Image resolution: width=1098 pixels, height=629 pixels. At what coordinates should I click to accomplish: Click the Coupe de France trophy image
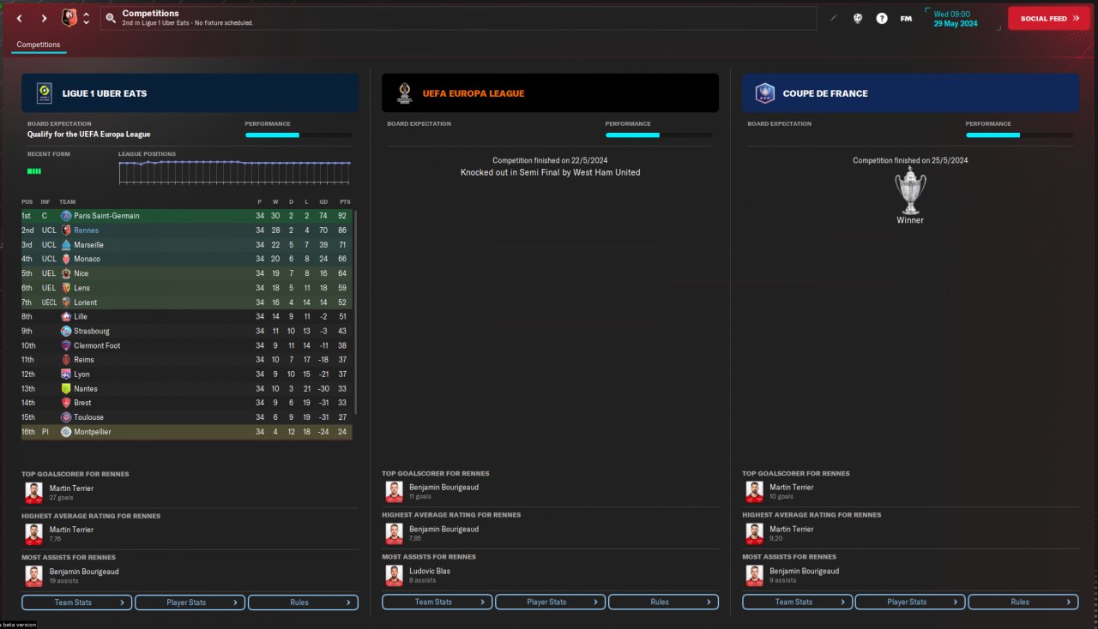tap(910, 190)
